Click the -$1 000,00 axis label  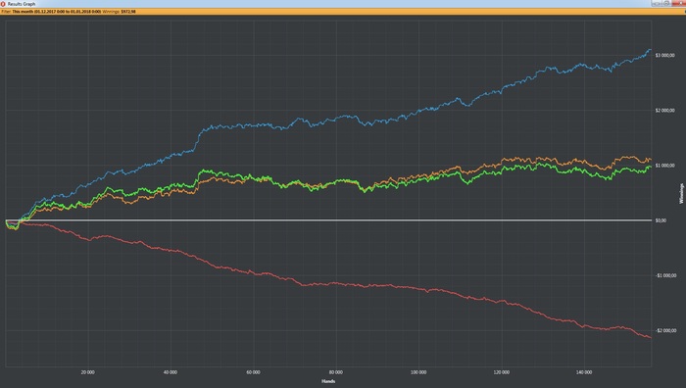(x=665, y=275)
